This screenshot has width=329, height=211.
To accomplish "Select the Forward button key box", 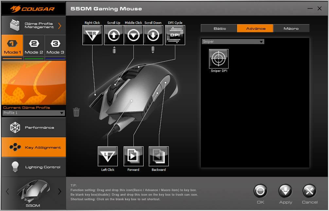I will 133,156.
